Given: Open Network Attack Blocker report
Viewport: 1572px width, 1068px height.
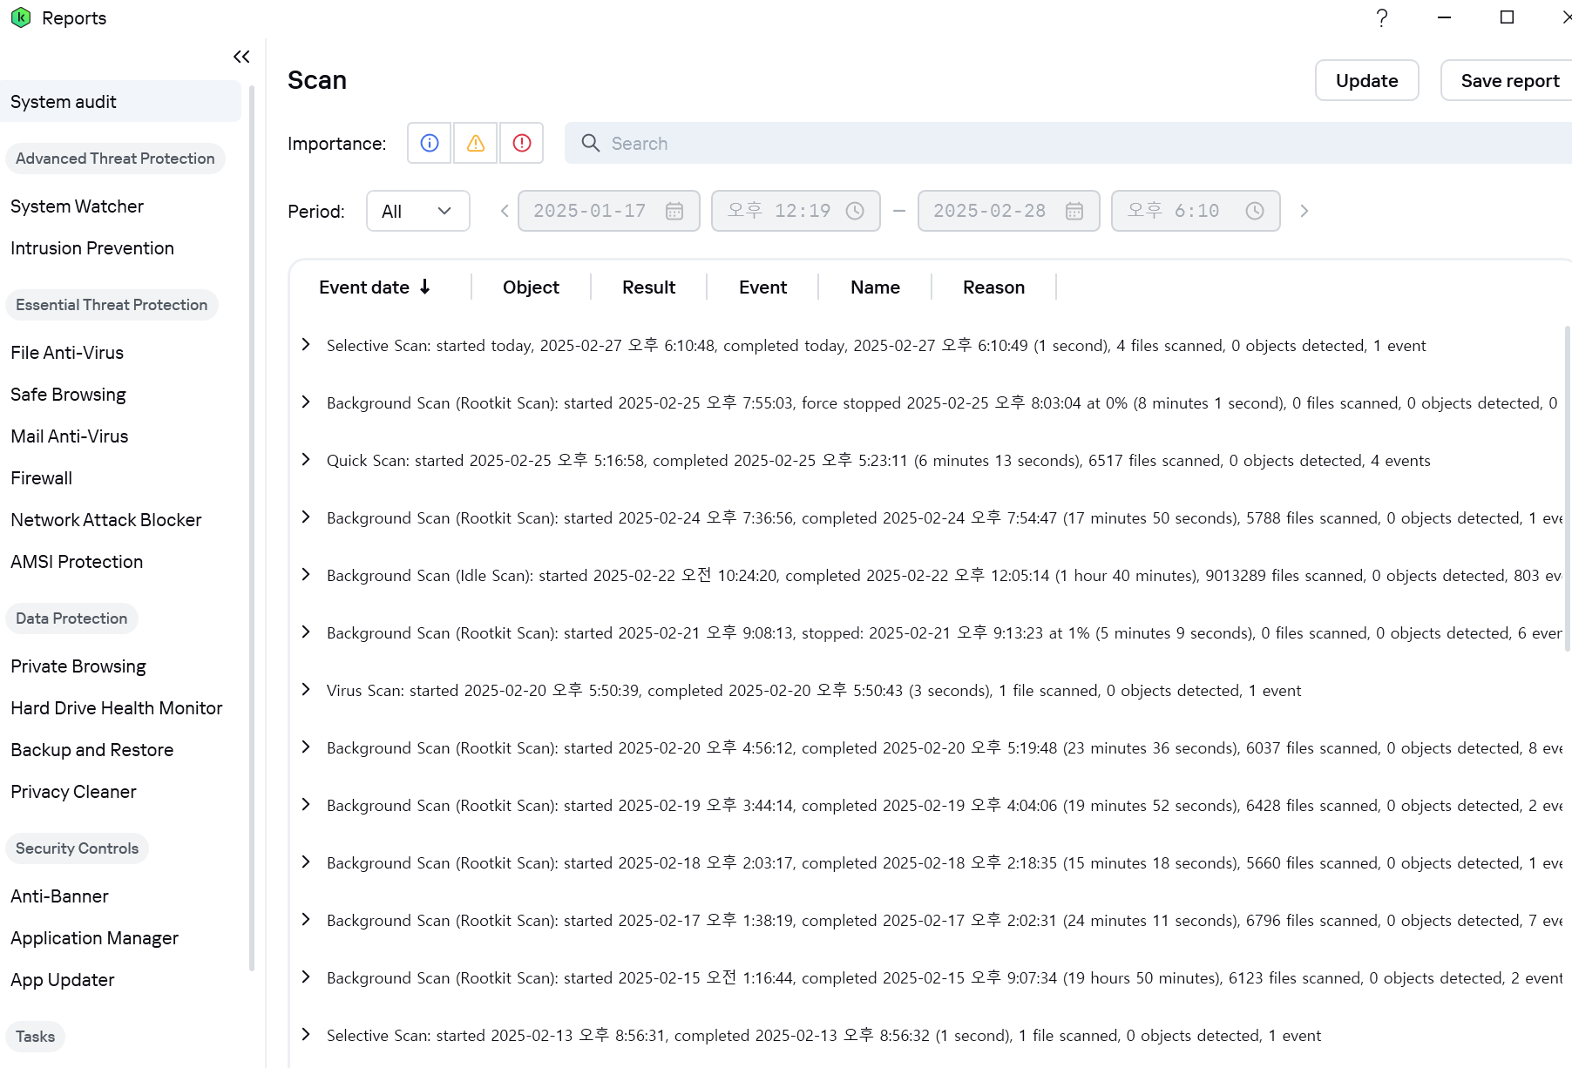Looking at the screenshot, I should tap(106, 520).
